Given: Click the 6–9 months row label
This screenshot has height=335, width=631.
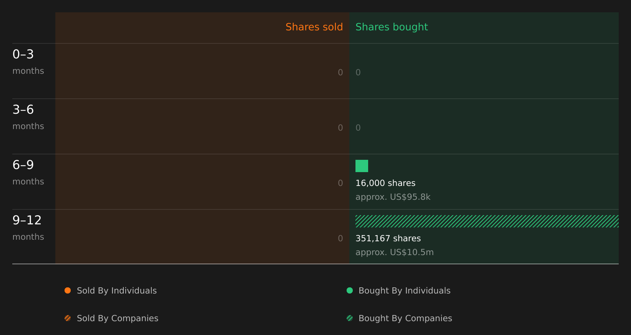Looking at the screenshot, I should [x=28, y=172].
